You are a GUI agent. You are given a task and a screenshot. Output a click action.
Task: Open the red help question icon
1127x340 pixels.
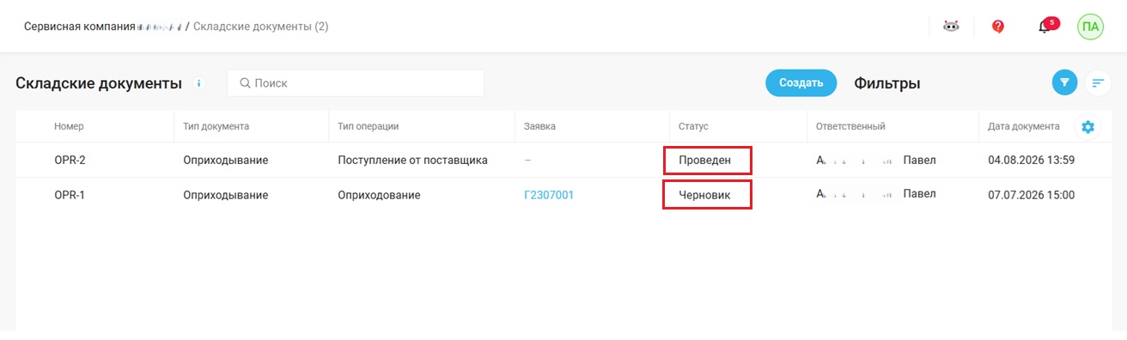coord(997,27)
